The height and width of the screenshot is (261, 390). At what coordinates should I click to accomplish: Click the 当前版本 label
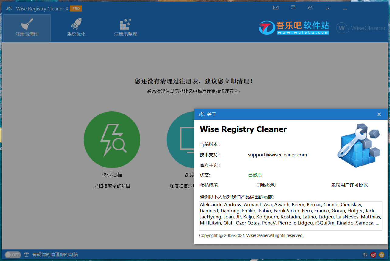click(210, 144)
